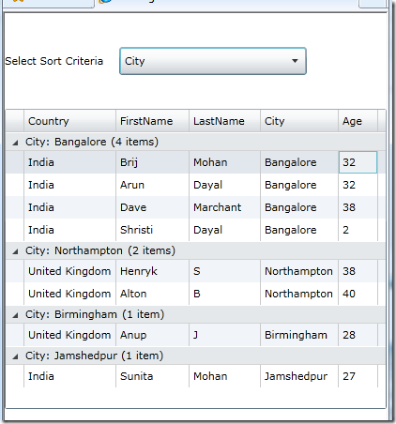
Task: Click the Shristi first name cell
Action: [x=152, y=230]
